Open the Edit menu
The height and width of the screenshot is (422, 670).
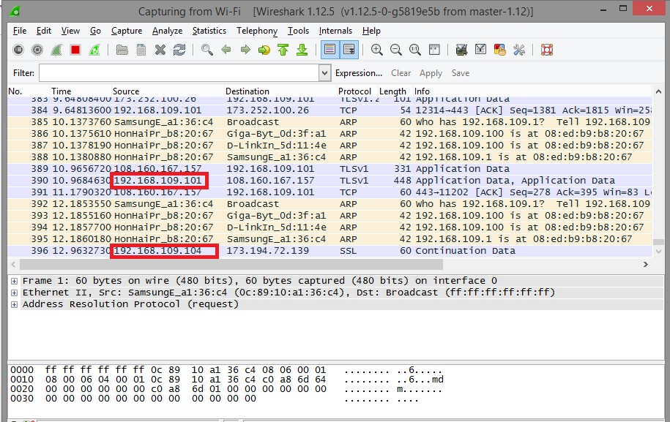click(44, 31)
